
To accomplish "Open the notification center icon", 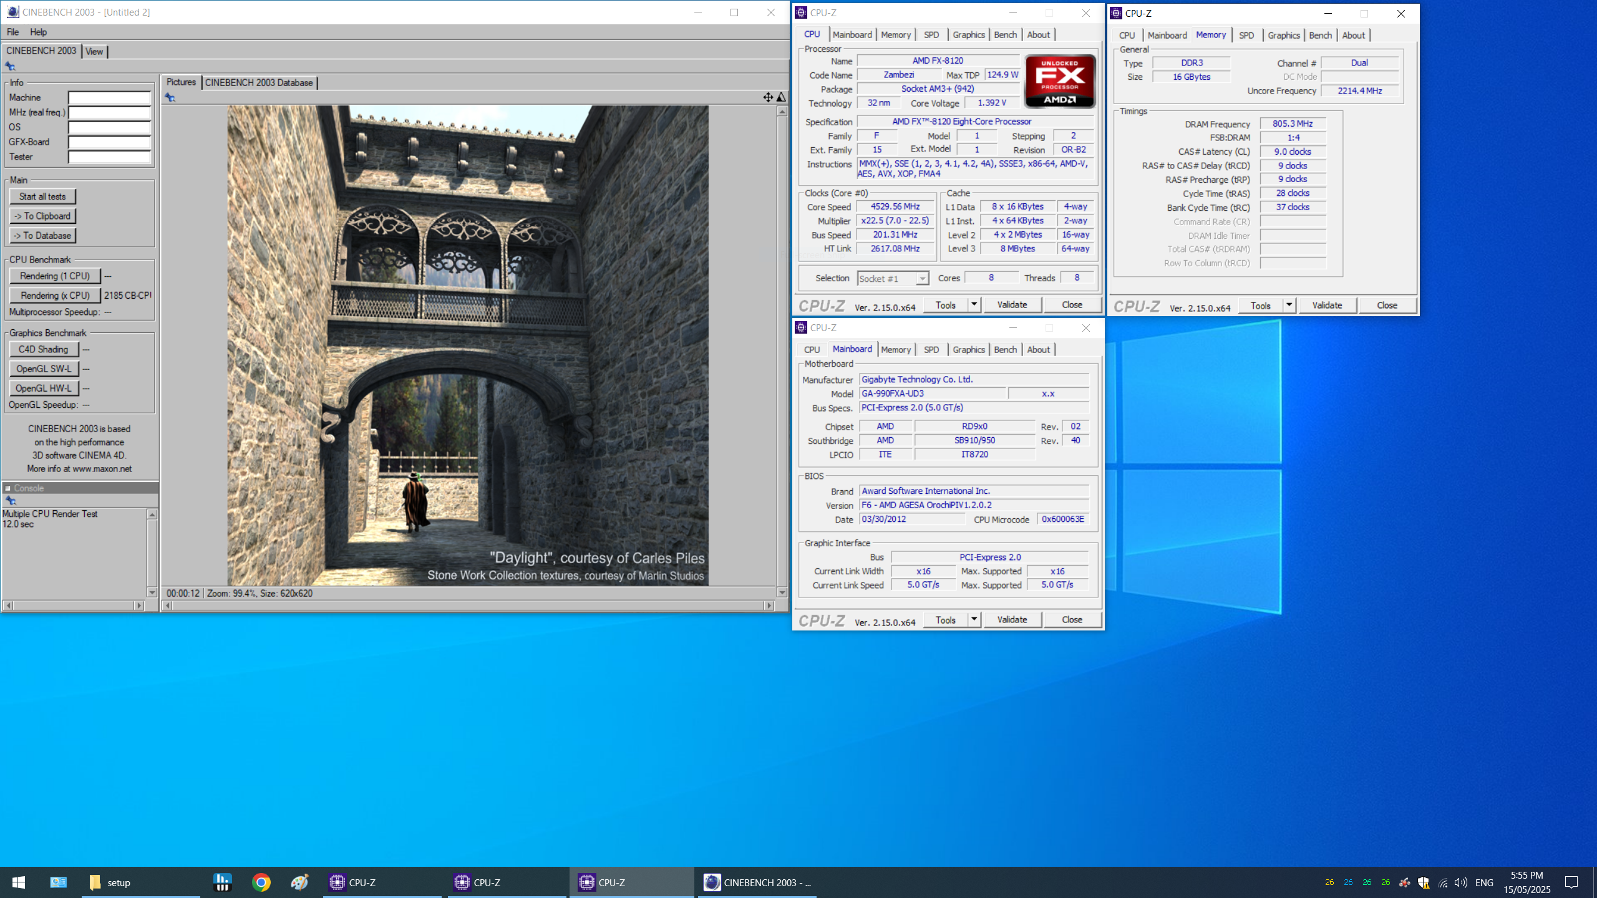I will [x=1571, y=882].
